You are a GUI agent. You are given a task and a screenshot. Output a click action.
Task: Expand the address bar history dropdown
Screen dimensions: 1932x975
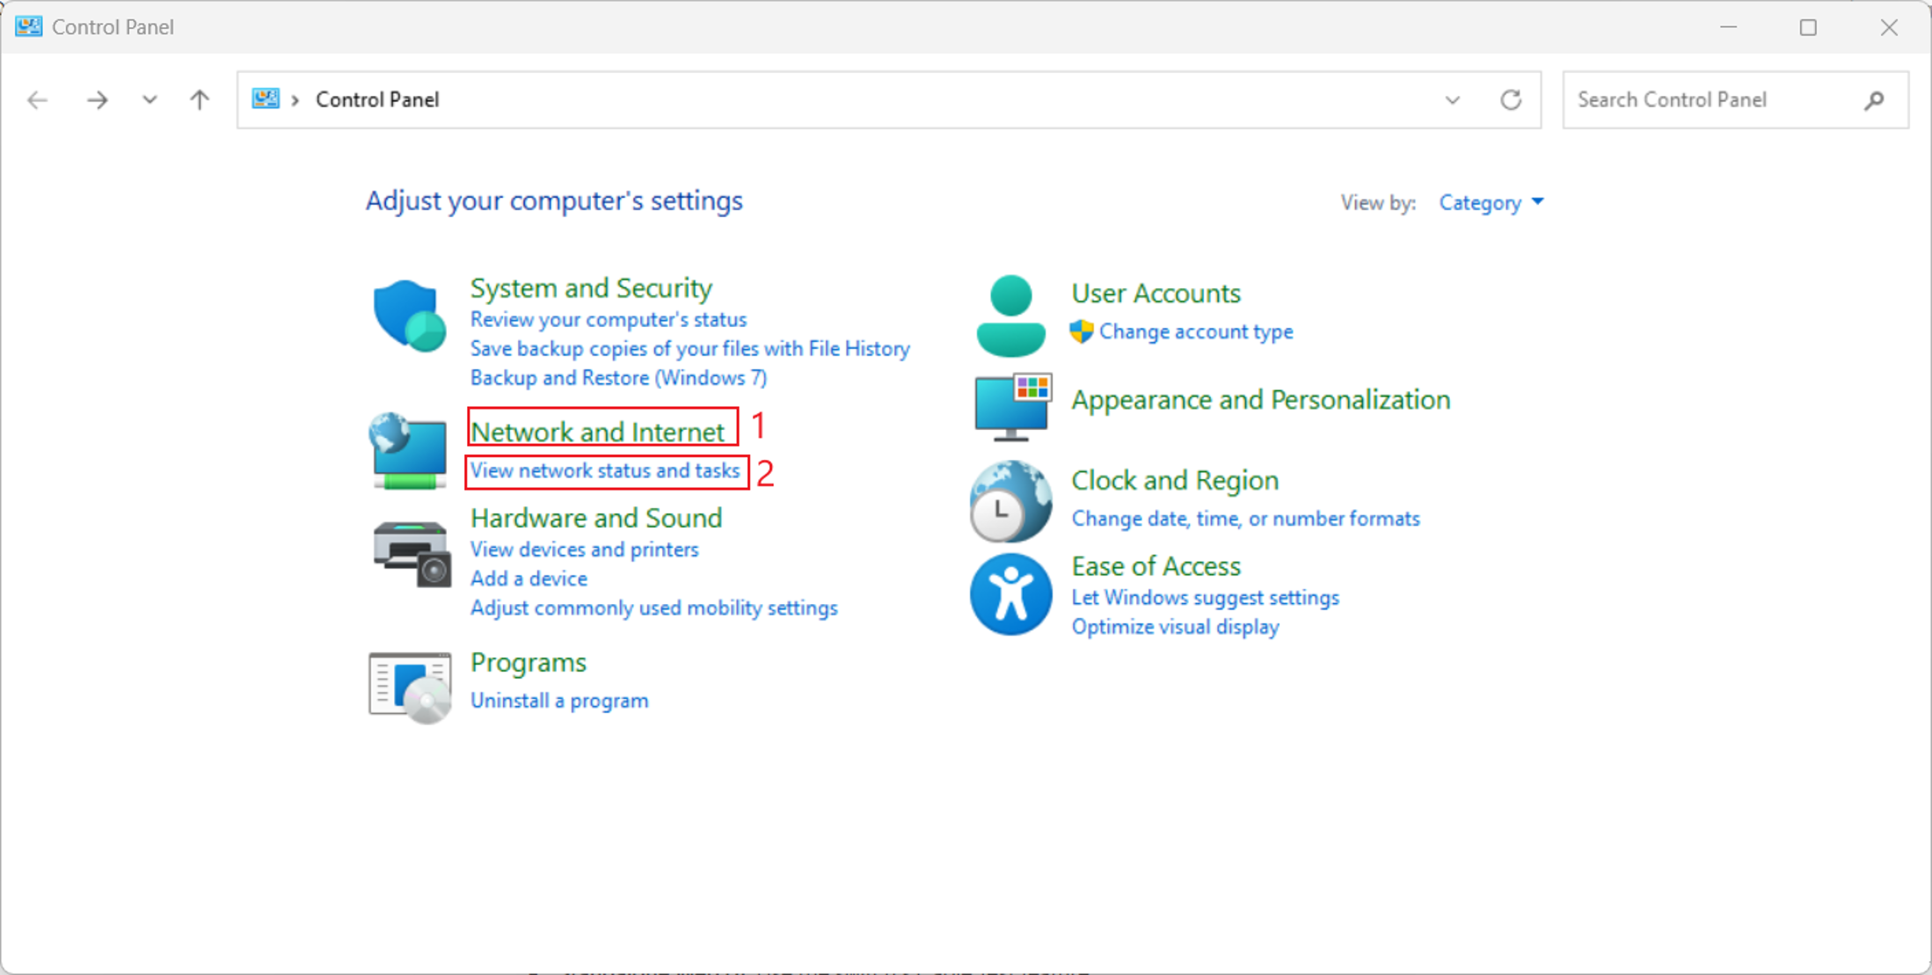click(1453, 100)
